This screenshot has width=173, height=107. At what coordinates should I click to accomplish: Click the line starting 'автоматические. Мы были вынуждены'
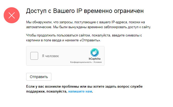tap(88, 27)
